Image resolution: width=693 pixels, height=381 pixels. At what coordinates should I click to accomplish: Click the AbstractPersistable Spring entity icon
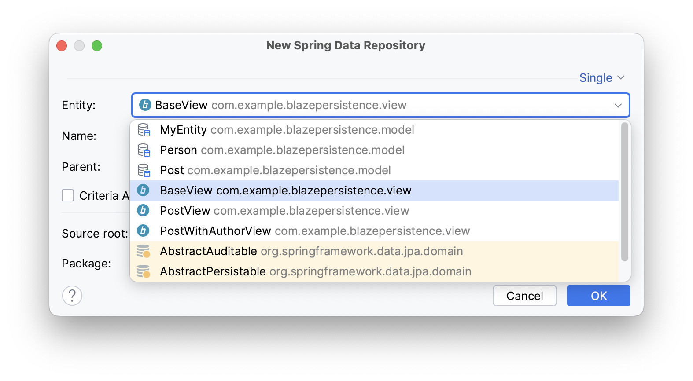[143, 271]
